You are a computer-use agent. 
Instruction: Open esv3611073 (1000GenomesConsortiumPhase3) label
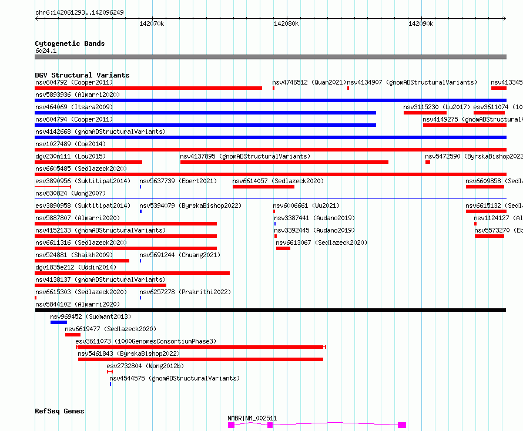(x=146, y=341)
